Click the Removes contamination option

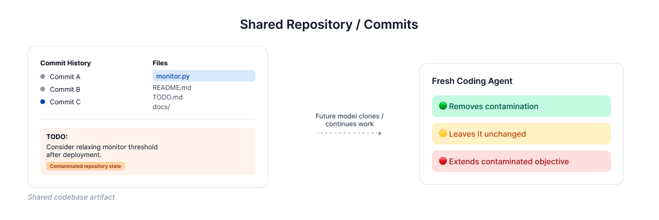(521, 106)
